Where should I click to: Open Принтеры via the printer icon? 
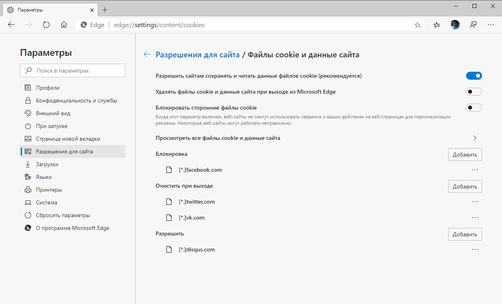tap(28, 190)
